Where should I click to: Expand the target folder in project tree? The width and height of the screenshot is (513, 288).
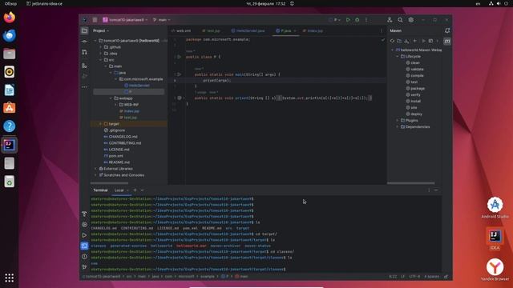(101, 124)
